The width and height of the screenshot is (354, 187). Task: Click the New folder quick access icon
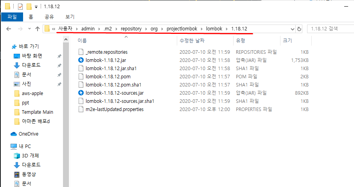(x=29, y=7)
